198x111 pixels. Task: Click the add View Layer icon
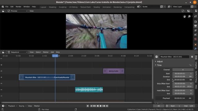click(192, 7)
